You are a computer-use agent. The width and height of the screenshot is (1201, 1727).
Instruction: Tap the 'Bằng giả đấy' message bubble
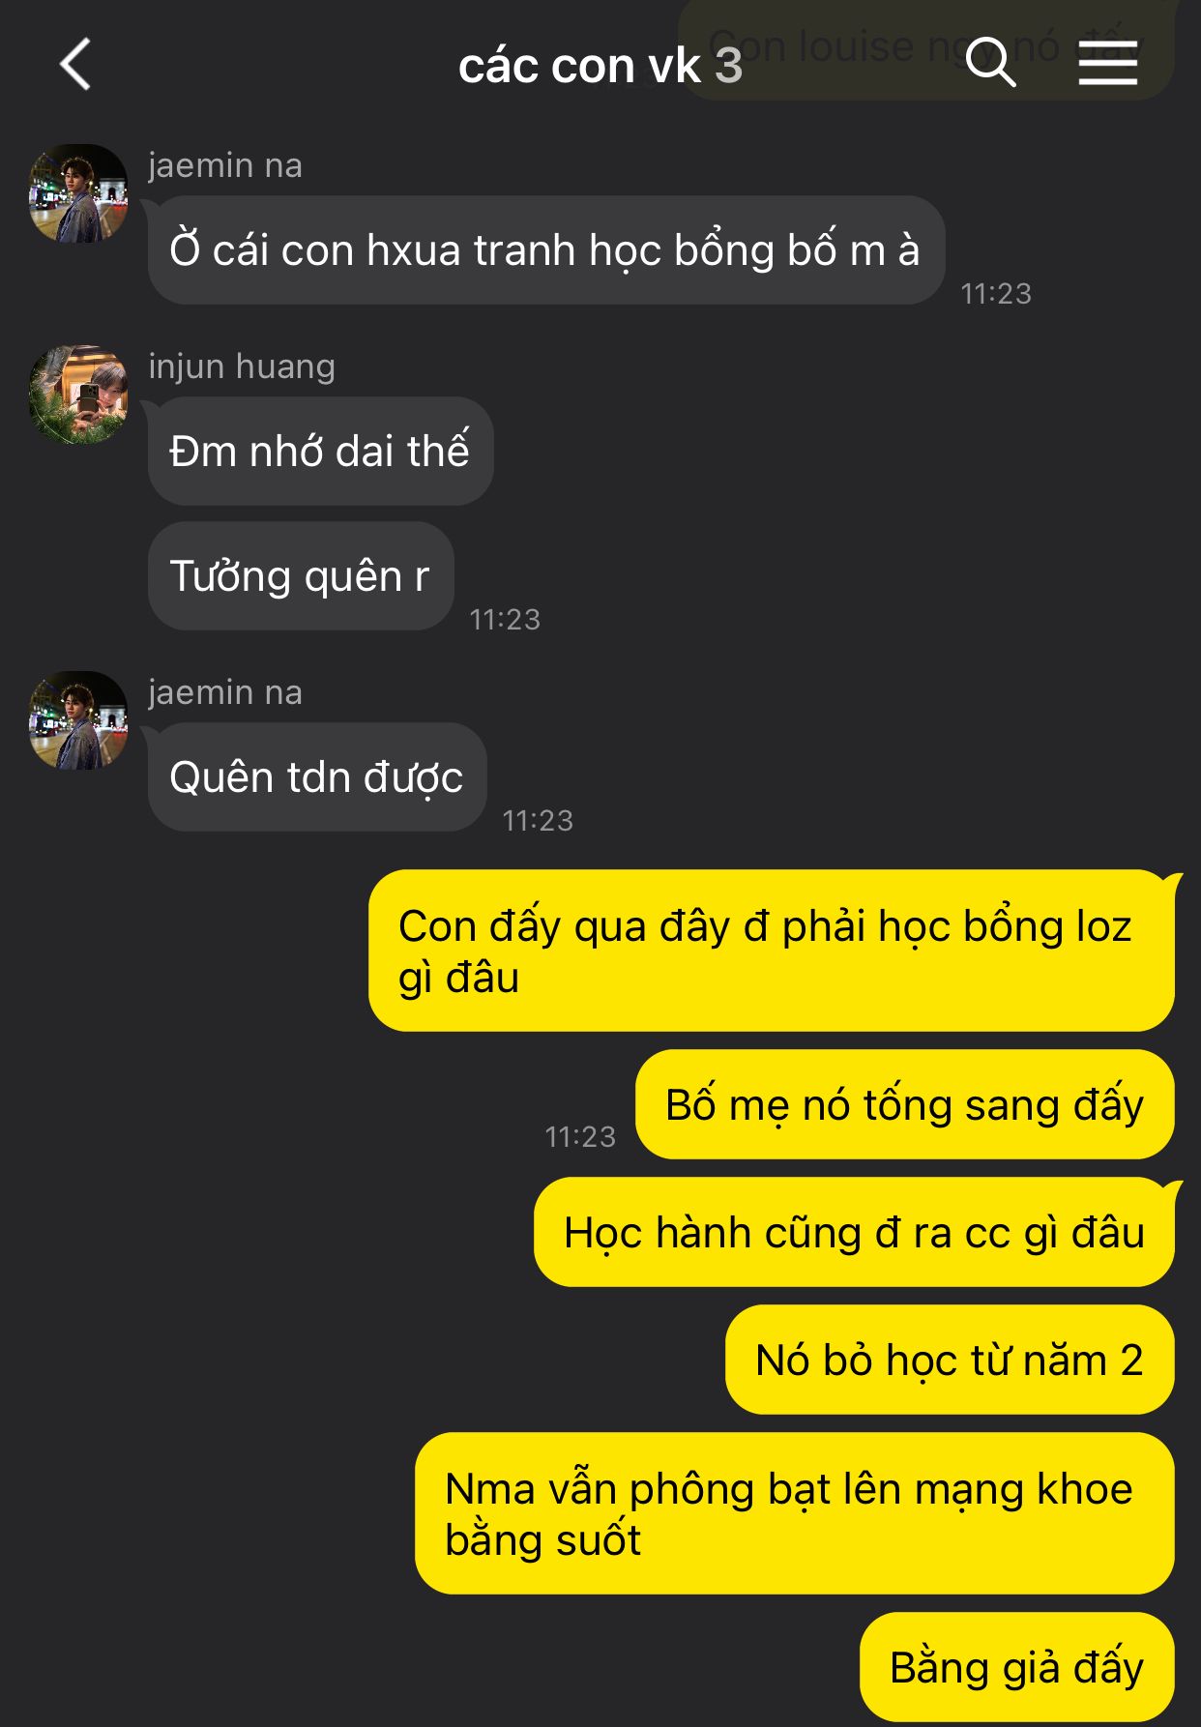pyautogui.click(x=1017, y=1668)
